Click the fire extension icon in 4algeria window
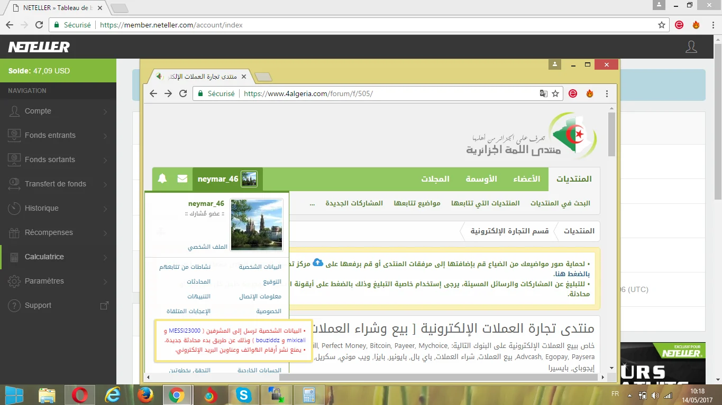Viewport: 722px width, 405px height. point(590,93)
